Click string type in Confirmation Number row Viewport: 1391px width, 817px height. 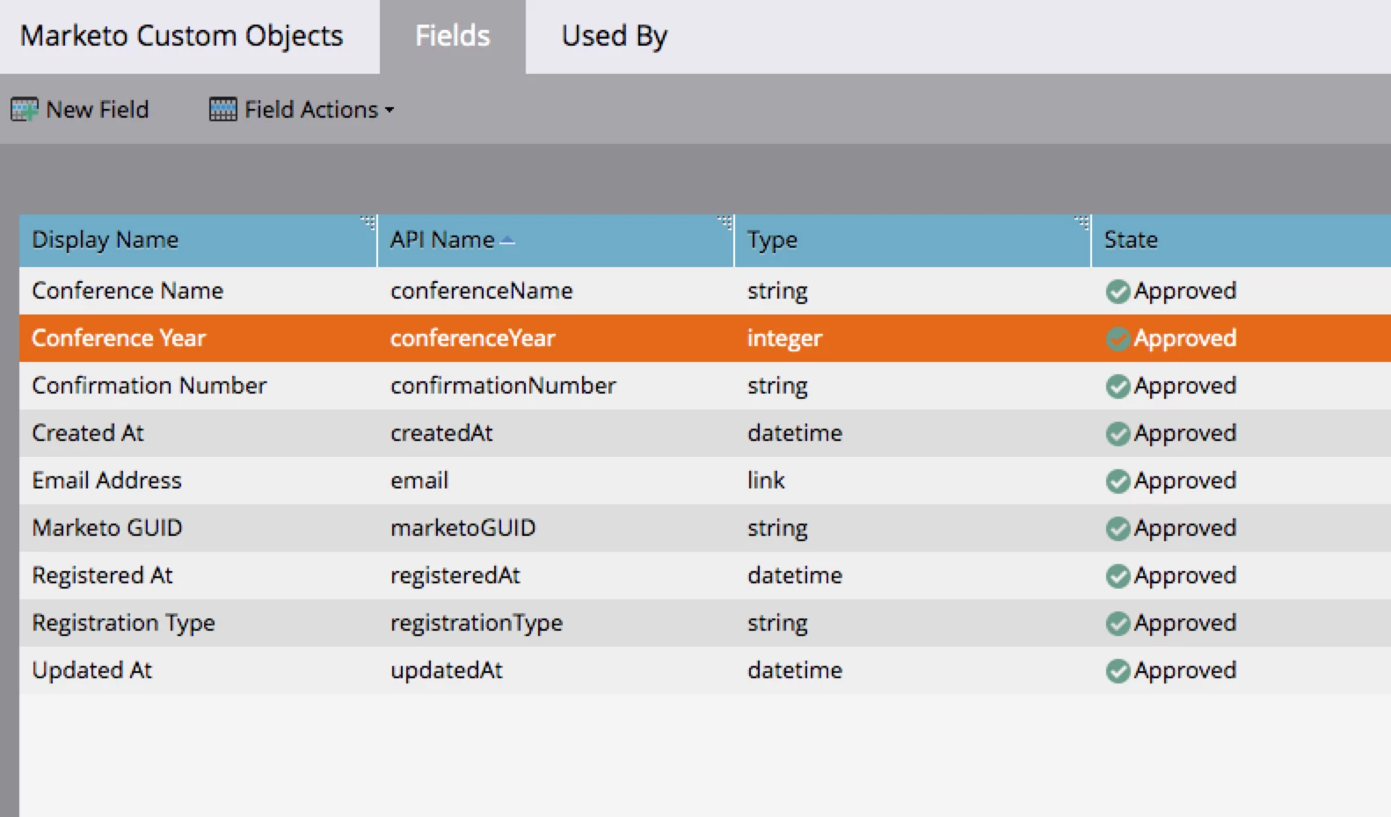coord(778,387)
